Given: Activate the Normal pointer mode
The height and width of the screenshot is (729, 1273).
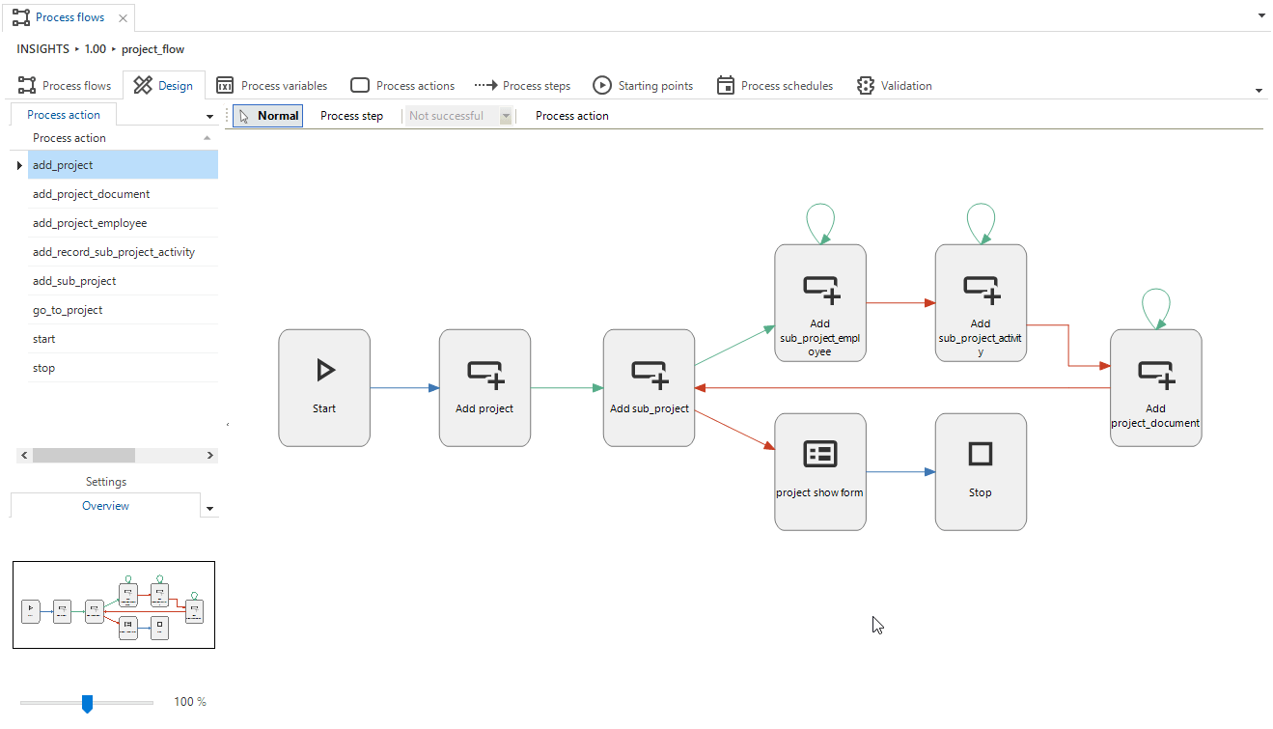Looking at the screenshot, I should (268, 116).
